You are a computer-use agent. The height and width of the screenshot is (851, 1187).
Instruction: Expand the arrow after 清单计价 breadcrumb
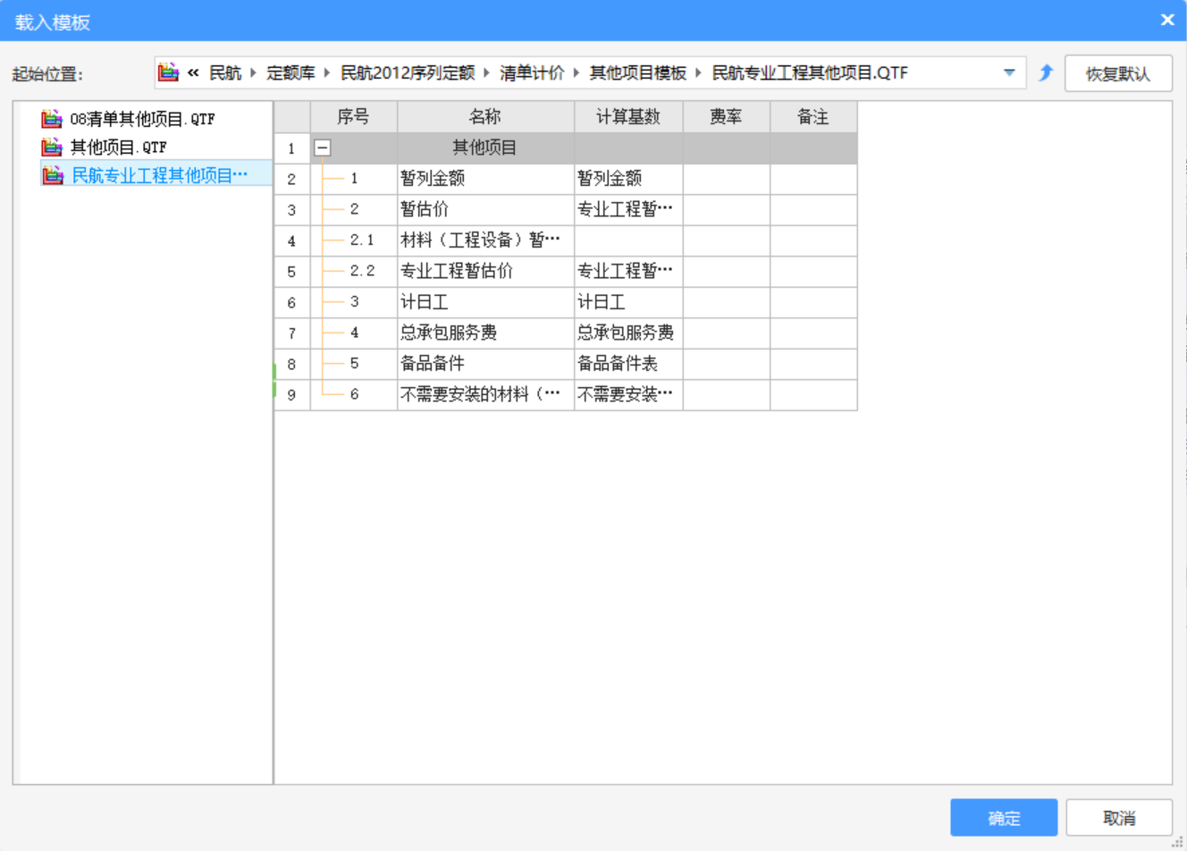point(577,73)
